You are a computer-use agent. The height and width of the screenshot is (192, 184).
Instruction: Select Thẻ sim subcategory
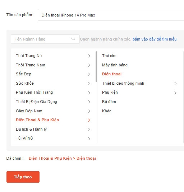[109, 56]
